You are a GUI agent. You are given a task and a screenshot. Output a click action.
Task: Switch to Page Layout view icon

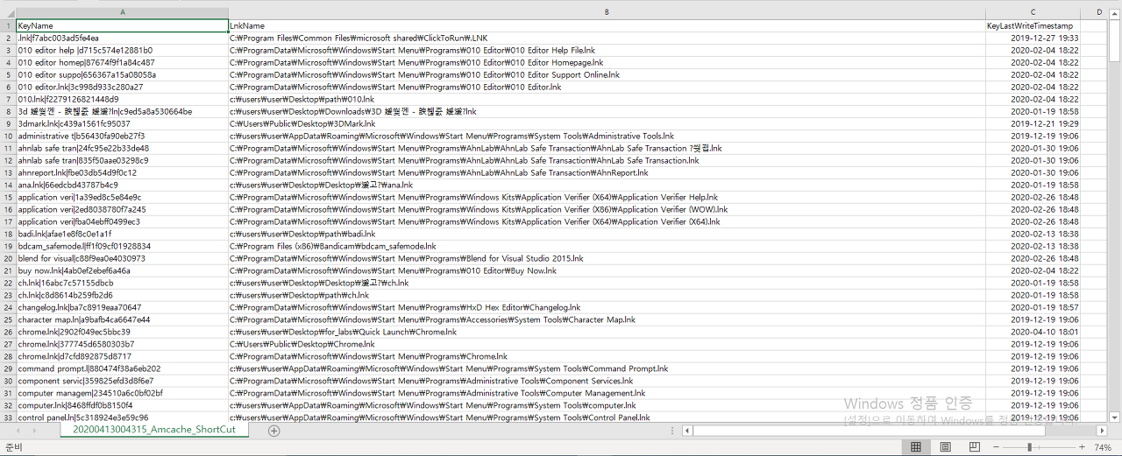click(x=946, y=447)
